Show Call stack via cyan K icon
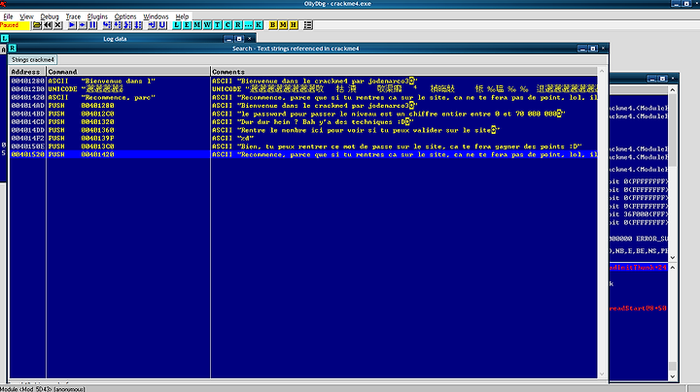Image resolution: width=700 pixels, height=392 pixels. tap(258, 25)
